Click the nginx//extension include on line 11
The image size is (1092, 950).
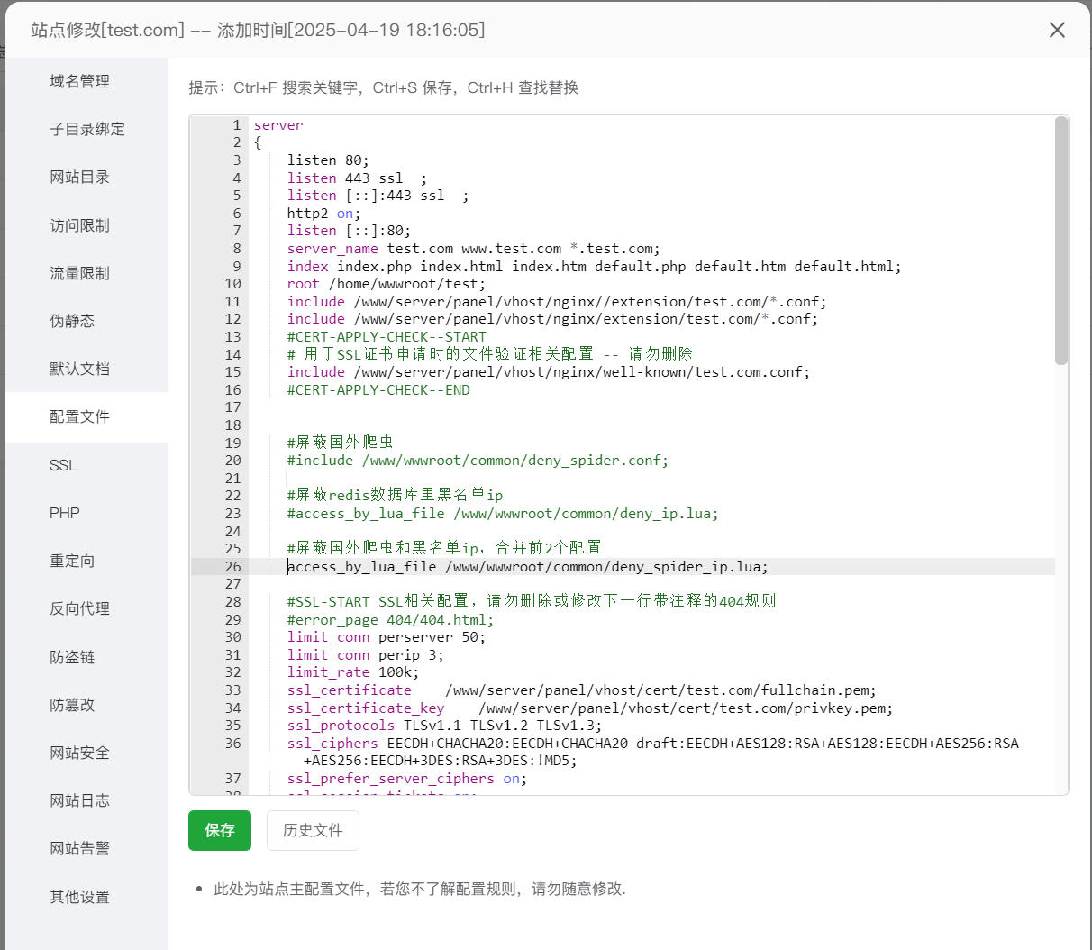[557, 302]
